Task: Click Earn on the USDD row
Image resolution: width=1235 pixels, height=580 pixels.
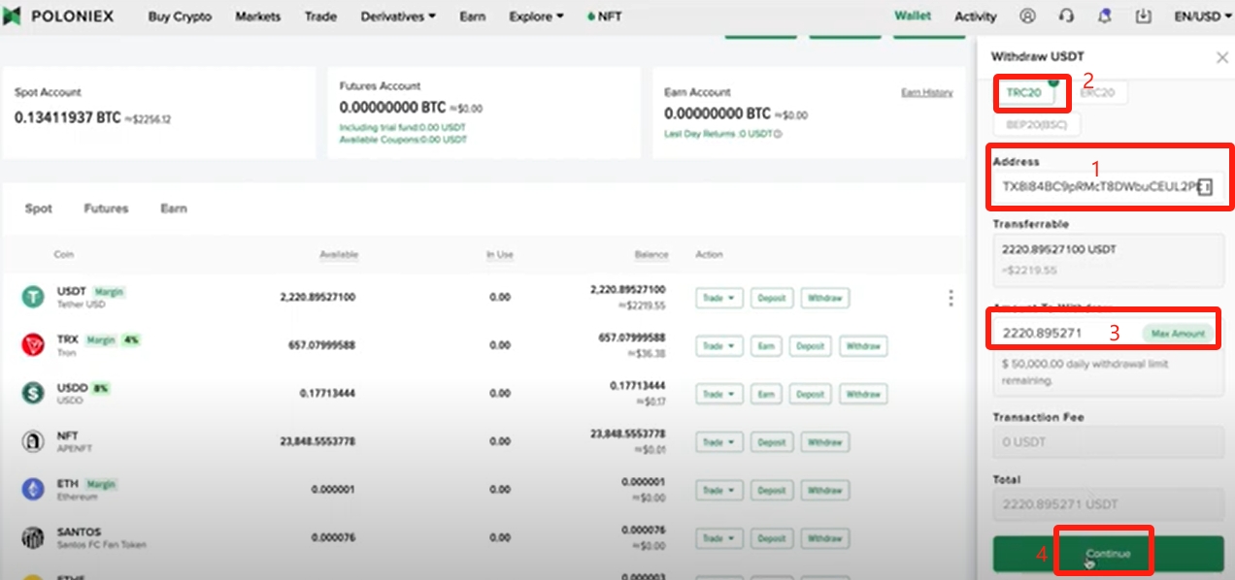Action: click(766, 394)
